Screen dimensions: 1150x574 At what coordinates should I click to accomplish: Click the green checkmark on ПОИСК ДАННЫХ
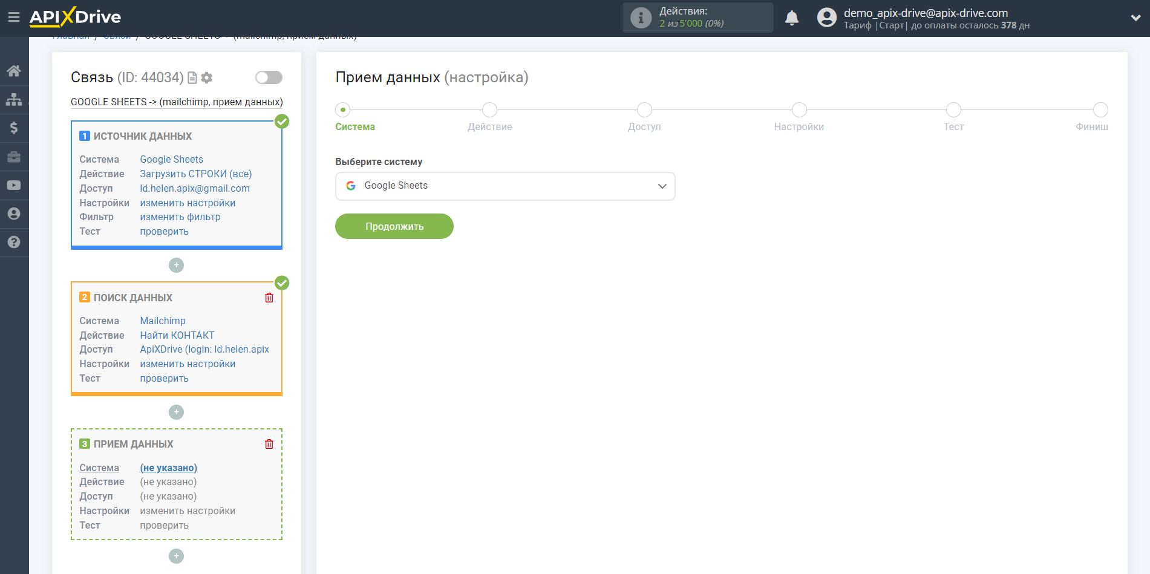[x=282, y=282]
